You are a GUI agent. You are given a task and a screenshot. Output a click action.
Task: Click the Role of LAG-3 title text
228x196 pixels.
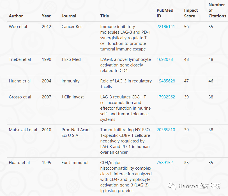(126, 84)
